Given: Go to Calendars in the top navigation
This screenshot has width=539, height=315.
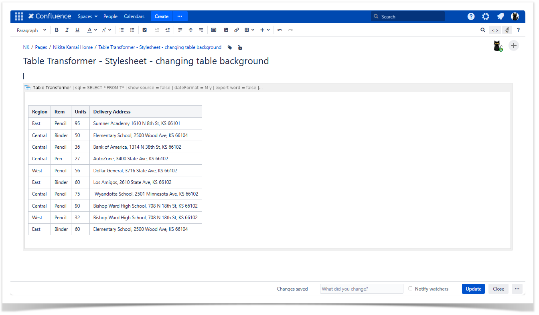Looking at the screenshot, I should coord(134,16).
